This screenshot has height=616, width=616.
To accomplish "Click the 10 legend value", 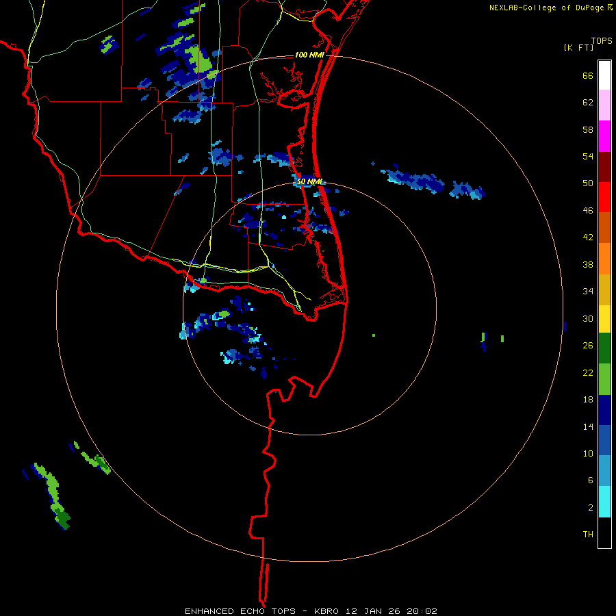I will pos(588,453).
